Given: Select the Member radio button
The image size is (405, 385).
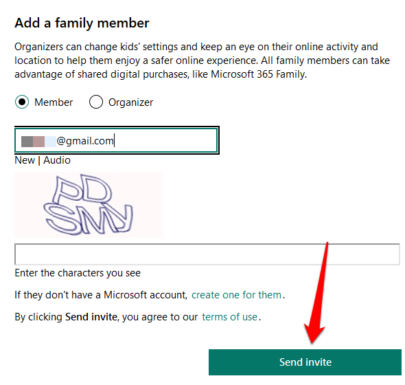Looking at the screenshot, I should (22, 102).
